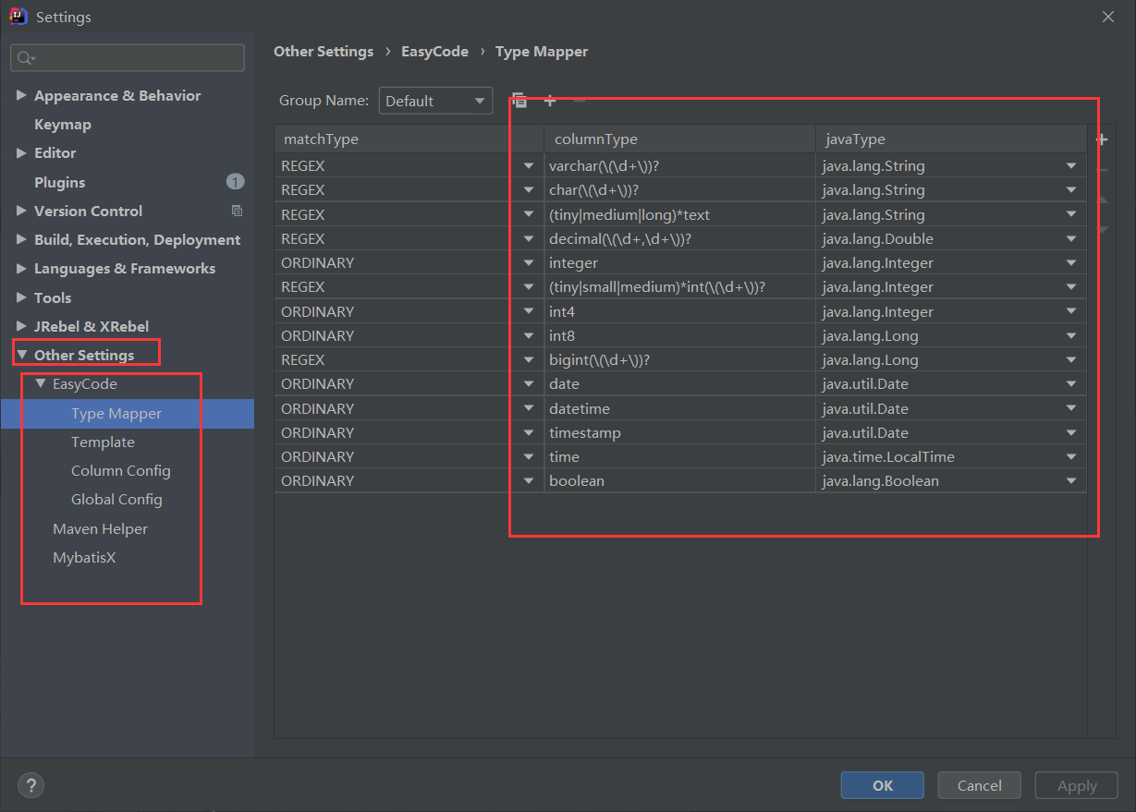Screen dimensions: 1136x812
Task: Select the java.lang.Double javaType cell
Action: coord(951,239)
